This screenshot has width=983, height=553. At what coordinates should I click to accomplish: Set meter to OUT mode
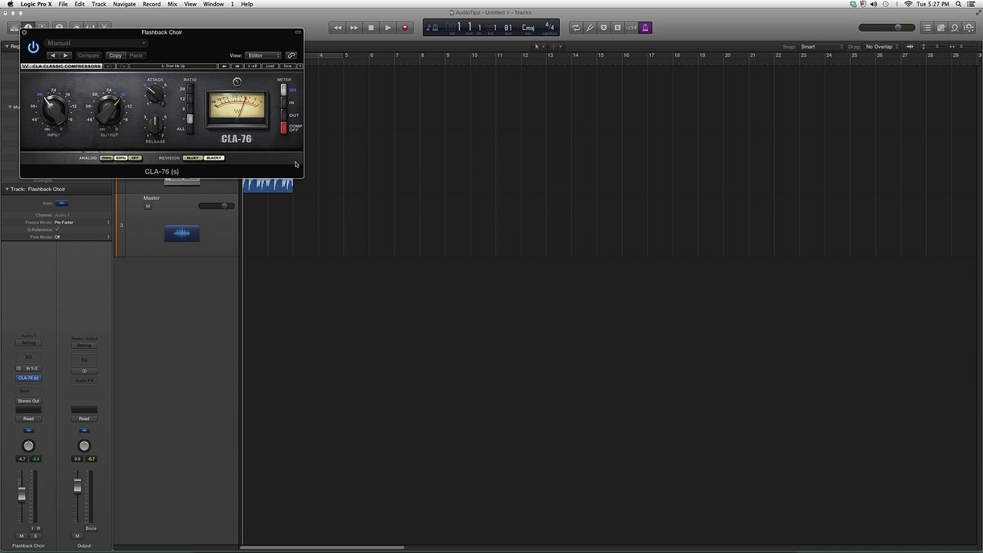pos(283,115)
